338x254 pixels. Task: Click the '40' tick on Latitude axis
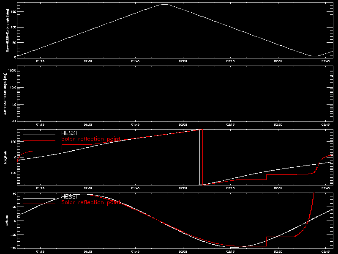click(14, 194)
